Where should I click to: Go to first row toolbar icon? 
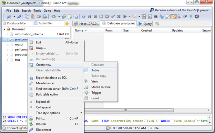tap(89, 17)
